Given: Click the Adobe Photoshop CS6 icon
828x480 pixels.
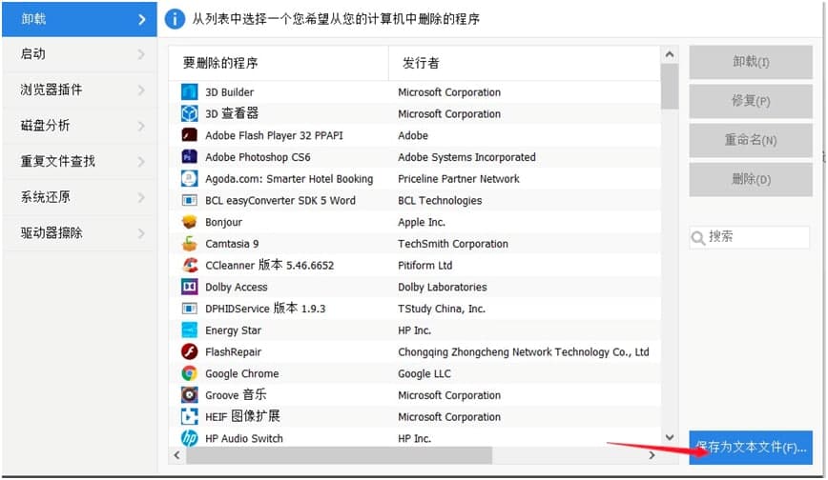Looking at the screenshot, I should point(189,157).
